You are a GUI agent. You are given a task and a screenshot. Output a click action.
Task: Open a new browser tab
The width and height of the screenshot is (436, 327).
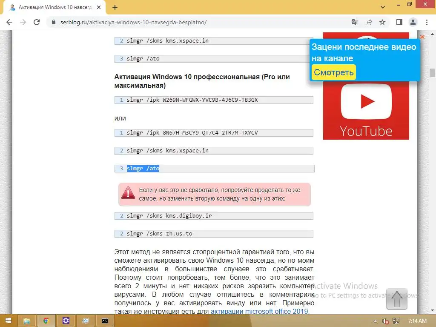[x=115, y=8]
